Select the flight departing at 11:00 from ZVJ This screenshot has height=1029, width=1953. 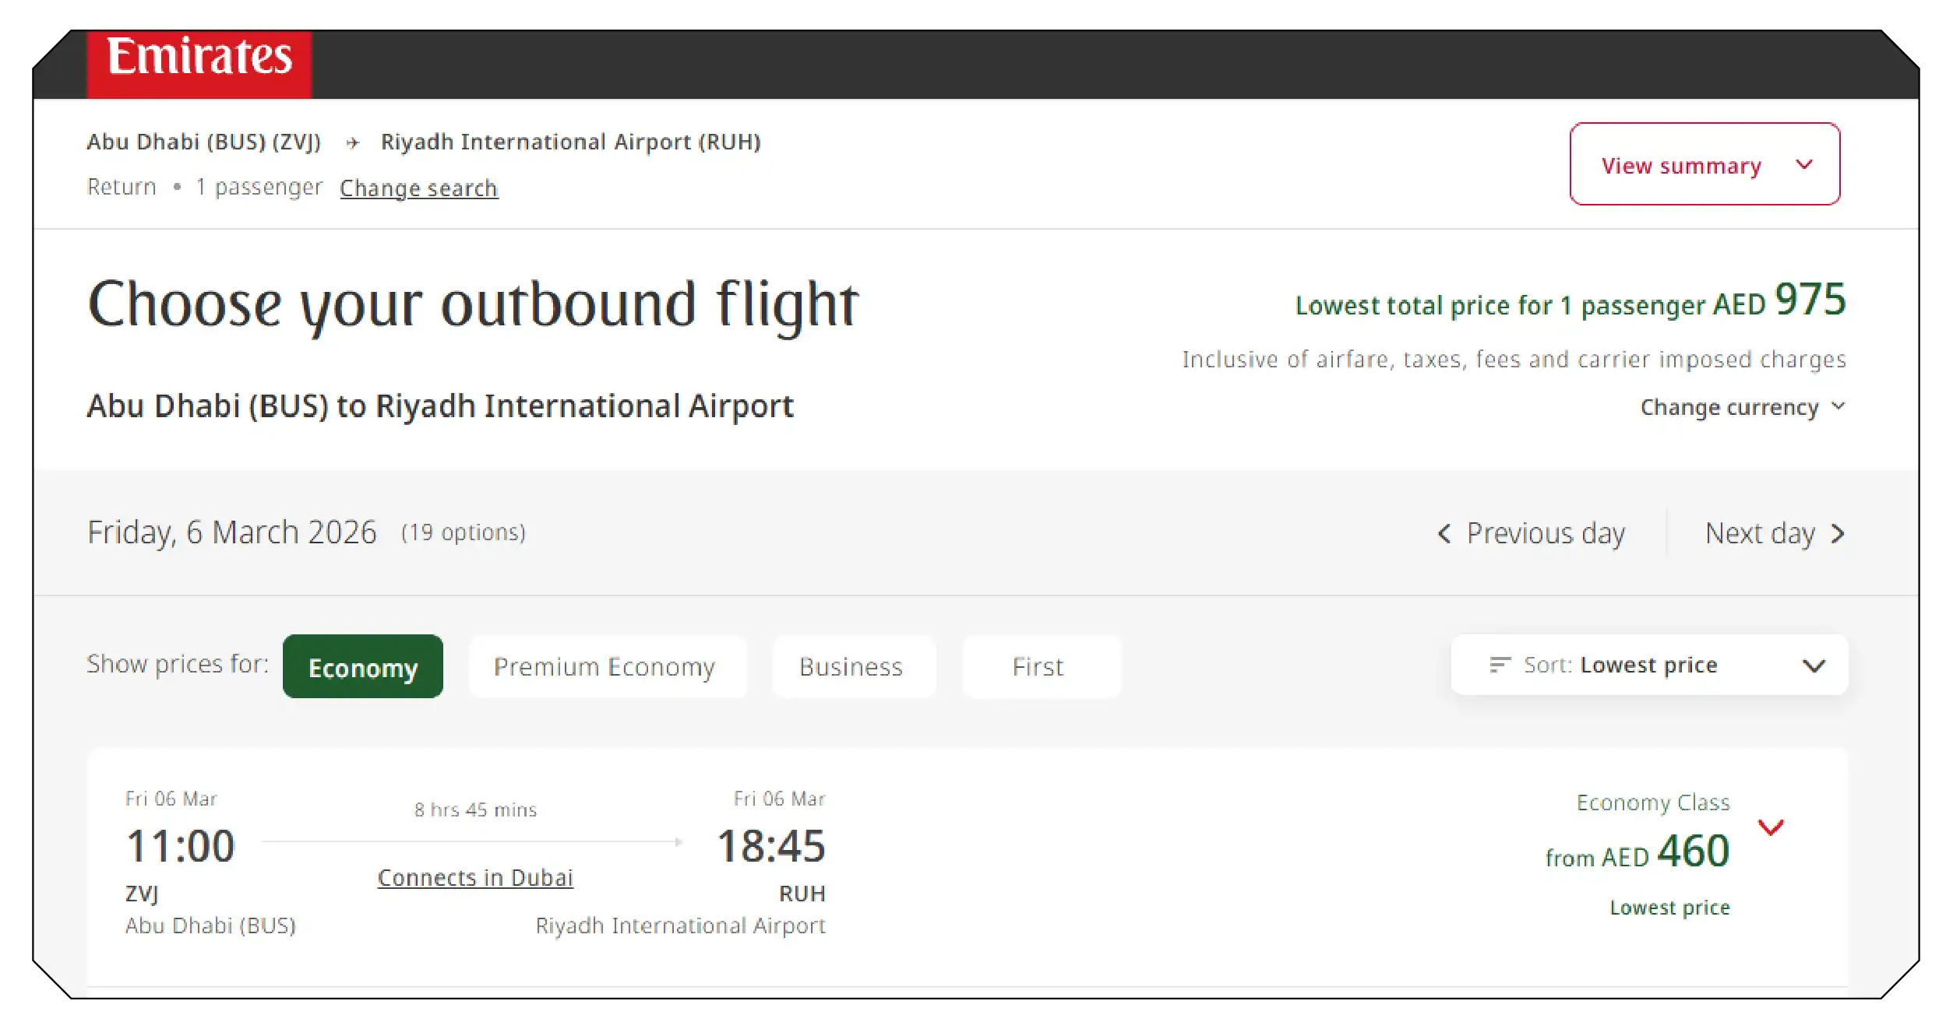pyautogui.click(x=181, y=846)
